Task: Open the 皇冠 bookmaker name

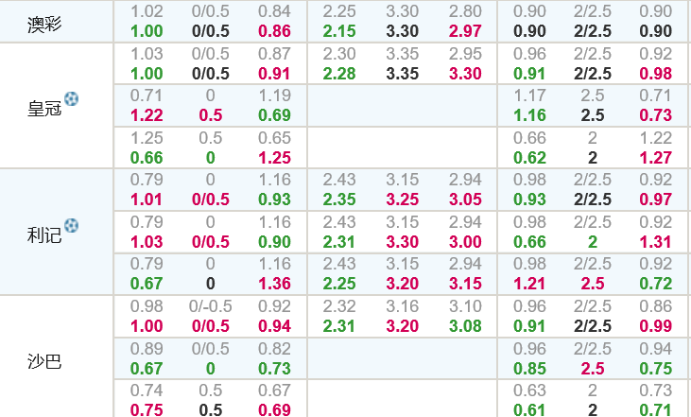Action: pos(44,108)
